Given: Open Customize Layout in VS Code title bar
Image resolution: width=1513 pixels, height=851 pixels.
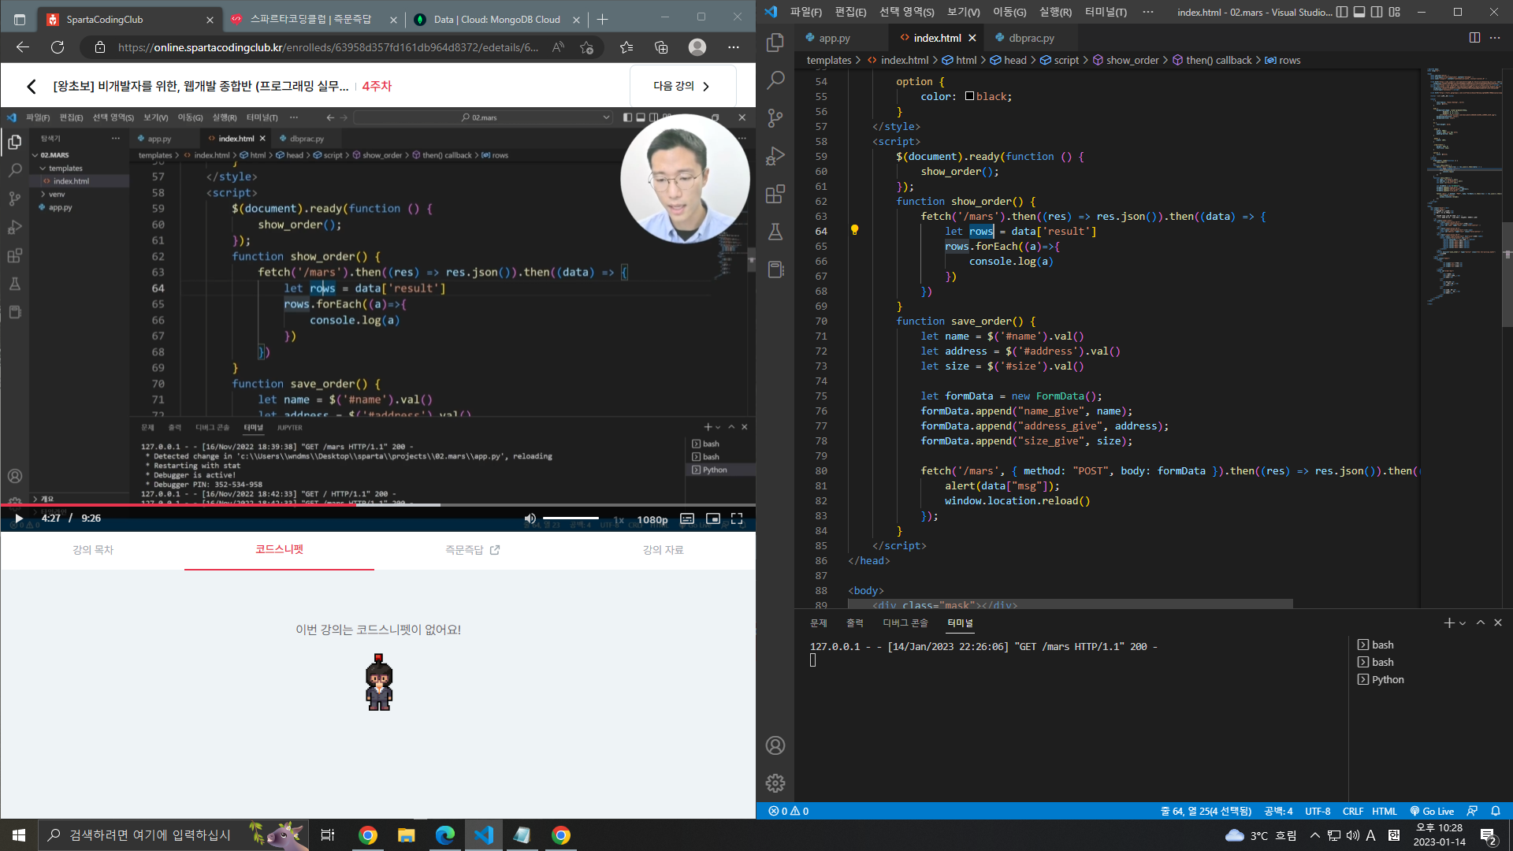Looking at the screenshot, I should (1395, 12).
